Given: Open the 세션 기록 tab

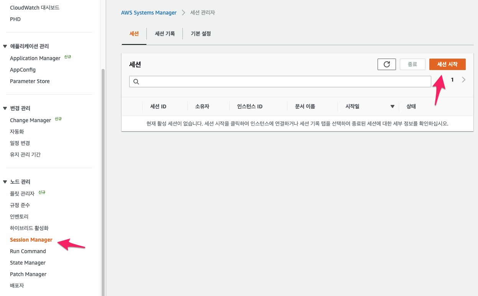Looking at the screenshot, I should click(x=165, y=34).
